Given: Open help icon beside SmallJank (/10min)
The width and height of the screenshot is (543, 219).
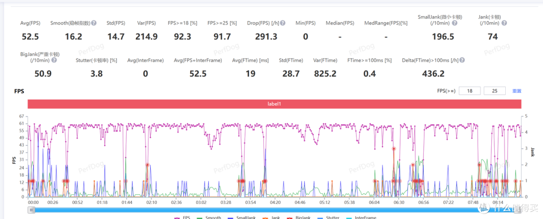Looking at the screenshot, I should (455, 23).
